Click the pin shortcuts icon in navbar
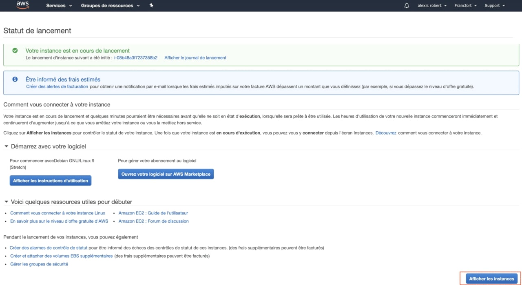This screenshot has width=522, height=285. [x=151, y=5]
